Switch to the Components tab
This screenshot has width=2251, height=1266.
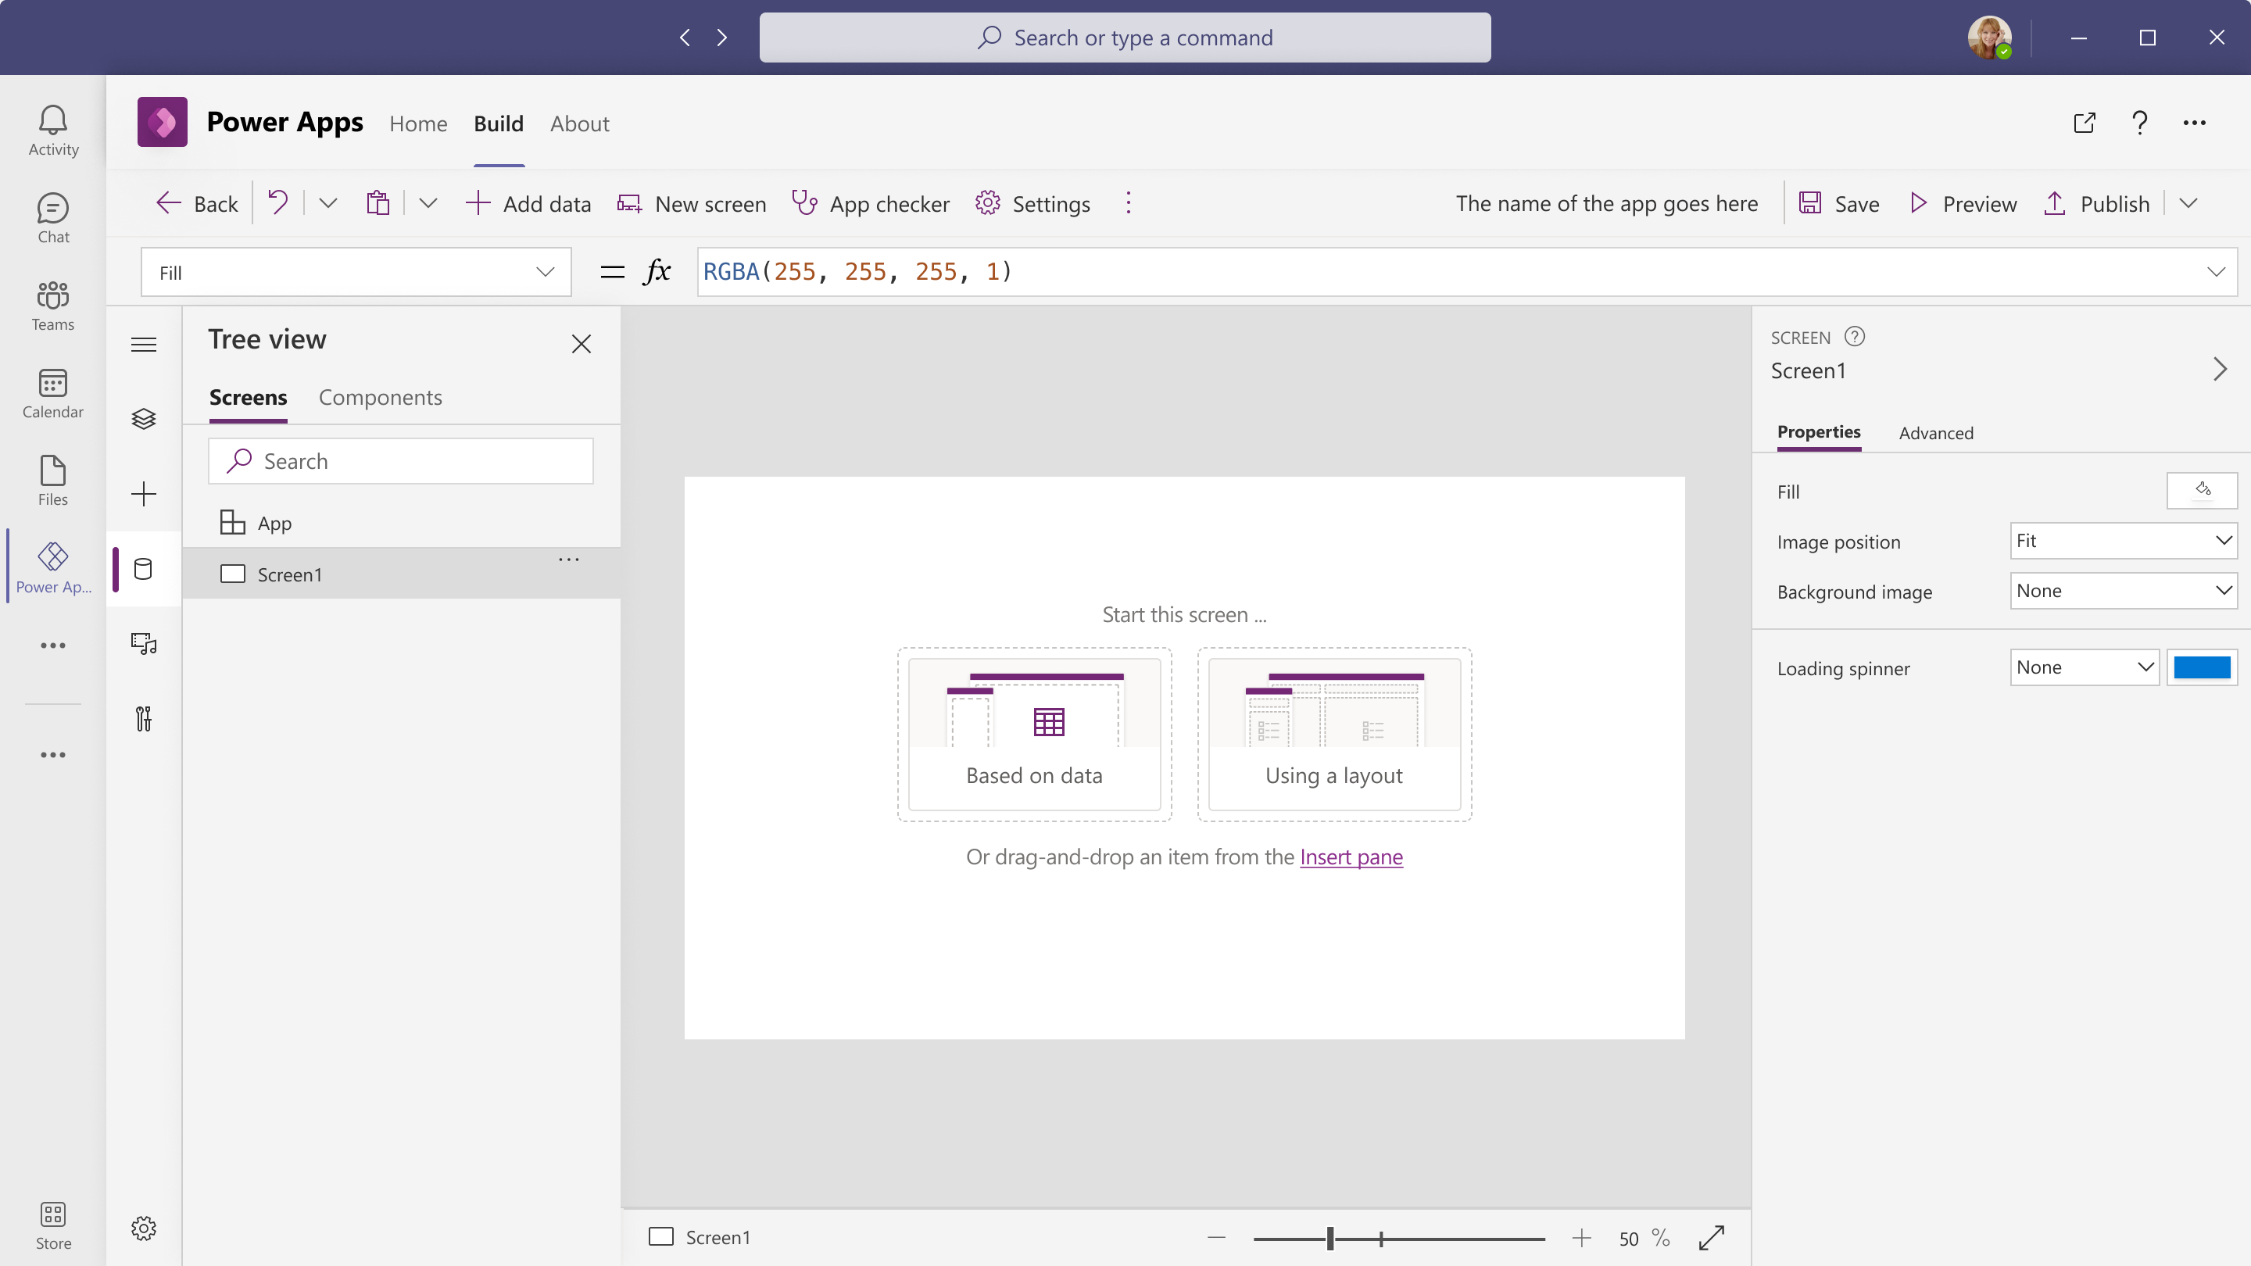380,398
